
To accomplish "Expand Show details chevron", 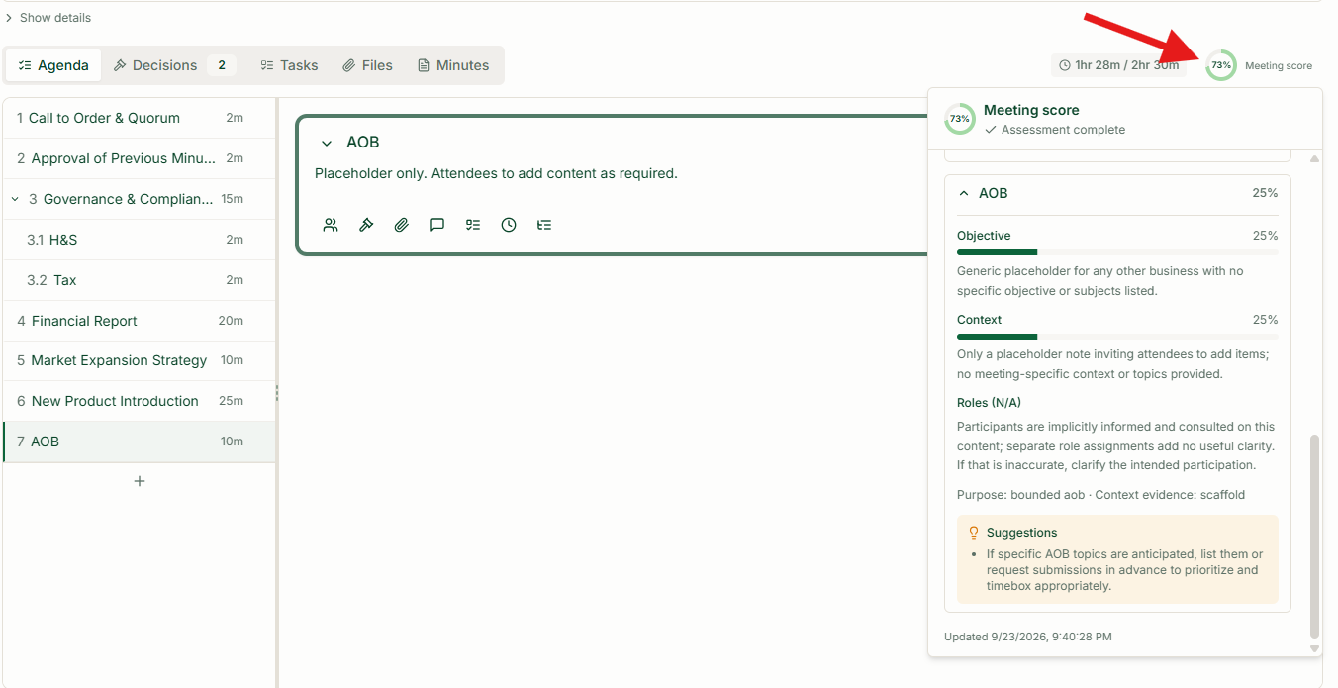I will pyautogui.click(x=9, y=18).
